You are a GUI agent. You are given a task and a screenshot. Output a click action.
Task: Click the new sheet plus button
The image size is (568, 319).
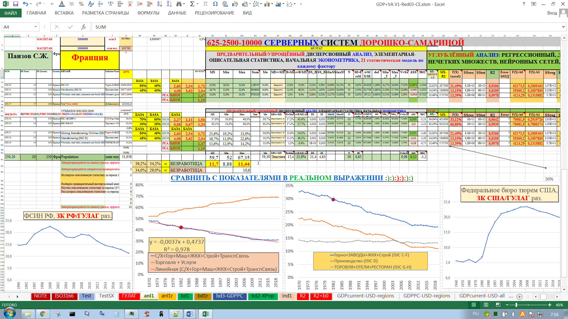pos(519,297)
